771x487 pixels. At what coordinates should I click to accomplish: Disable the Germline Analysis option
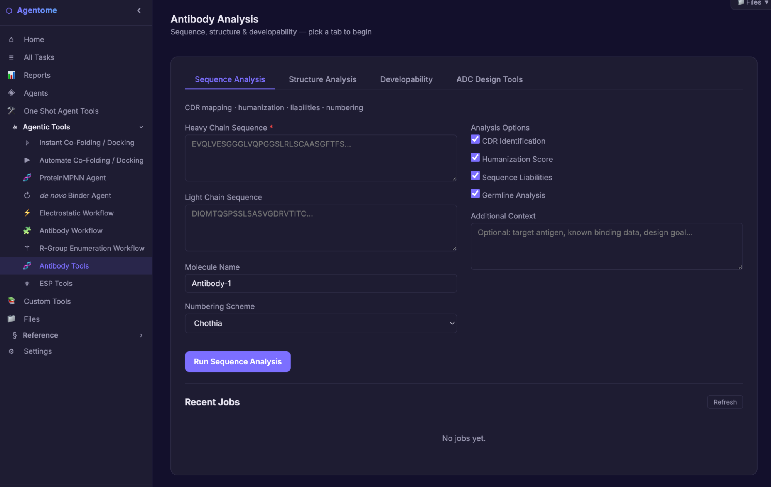pyautogui.click(x=475, y=194)
